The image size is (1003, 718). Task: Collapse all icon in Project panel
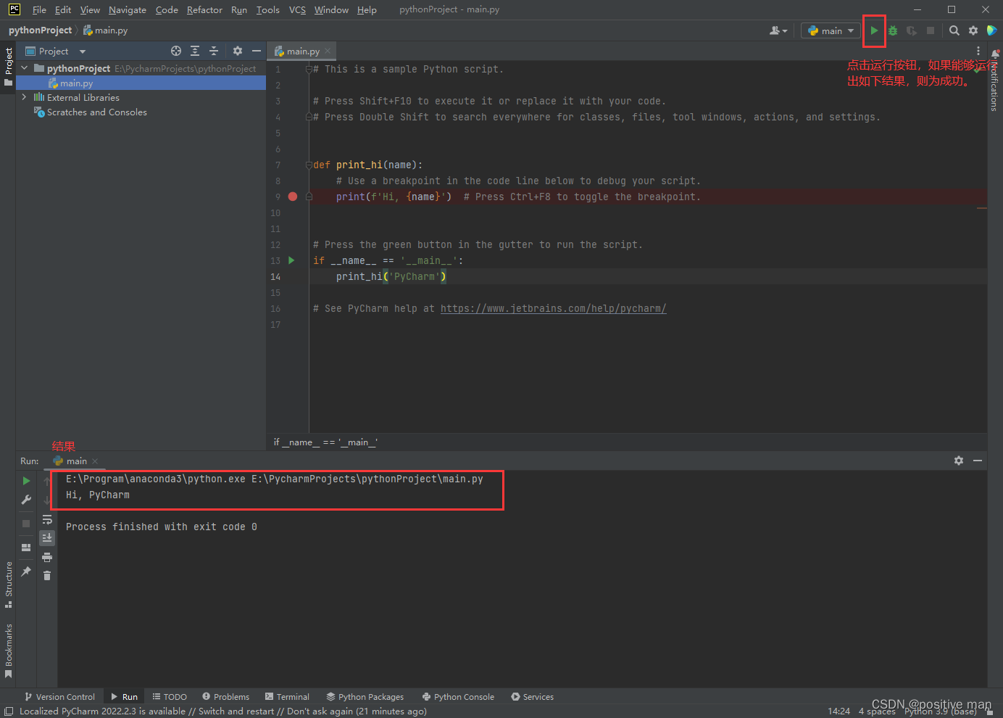(214, 51)
